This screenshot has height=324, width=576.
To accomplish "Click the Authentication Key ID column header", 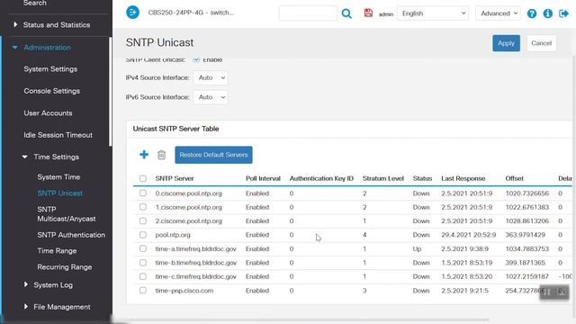I will 321,178.
